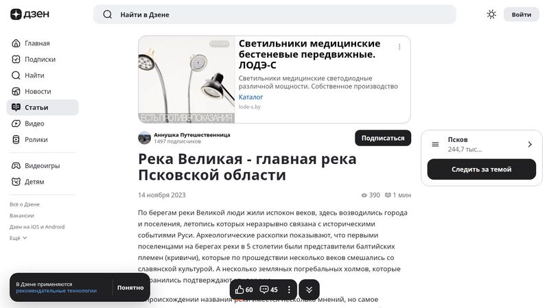The width and height of the screenshot is (549, 308).
Task: Click the Следить за темой button
Action: (482, 169)
